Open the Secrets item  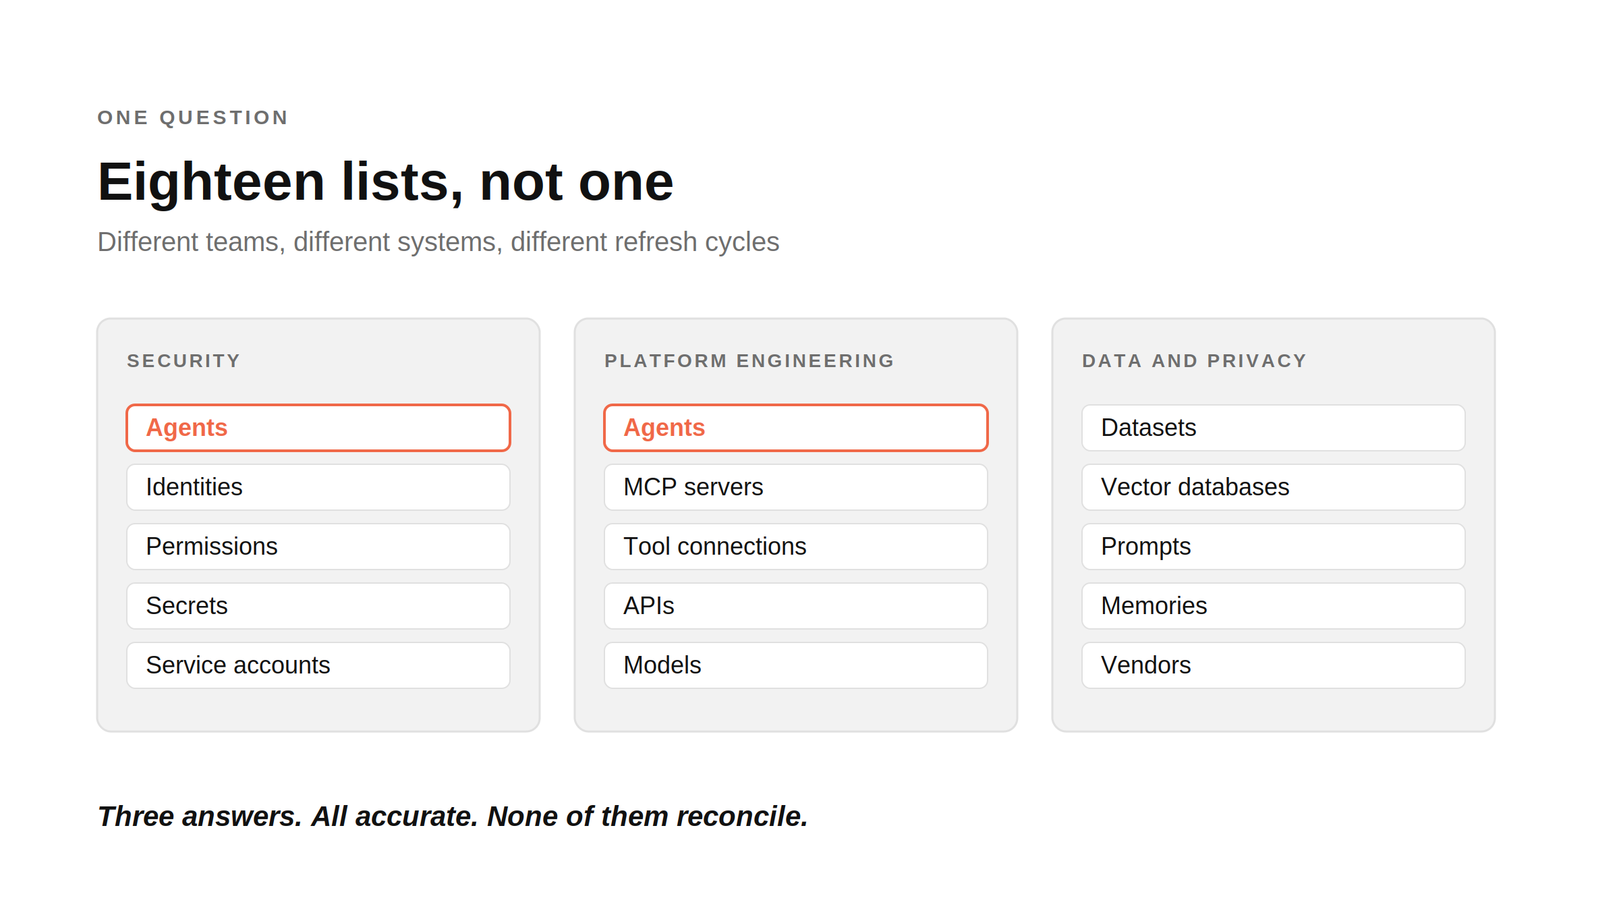[318, 606]
